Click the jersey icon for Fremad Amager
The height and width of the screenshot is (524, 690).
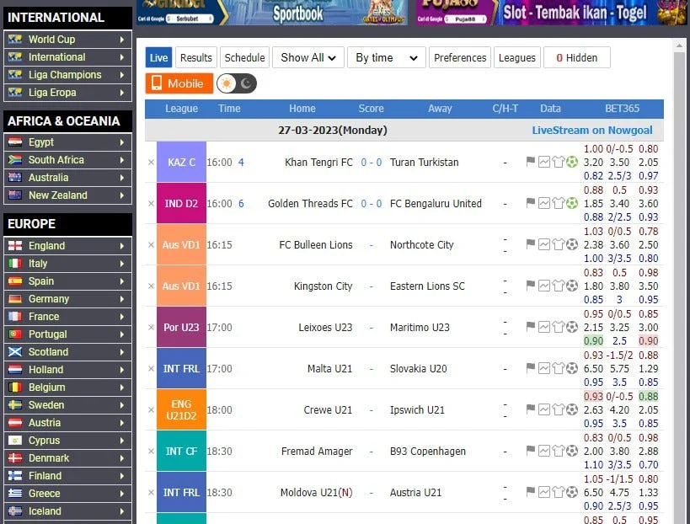(558, 452)
